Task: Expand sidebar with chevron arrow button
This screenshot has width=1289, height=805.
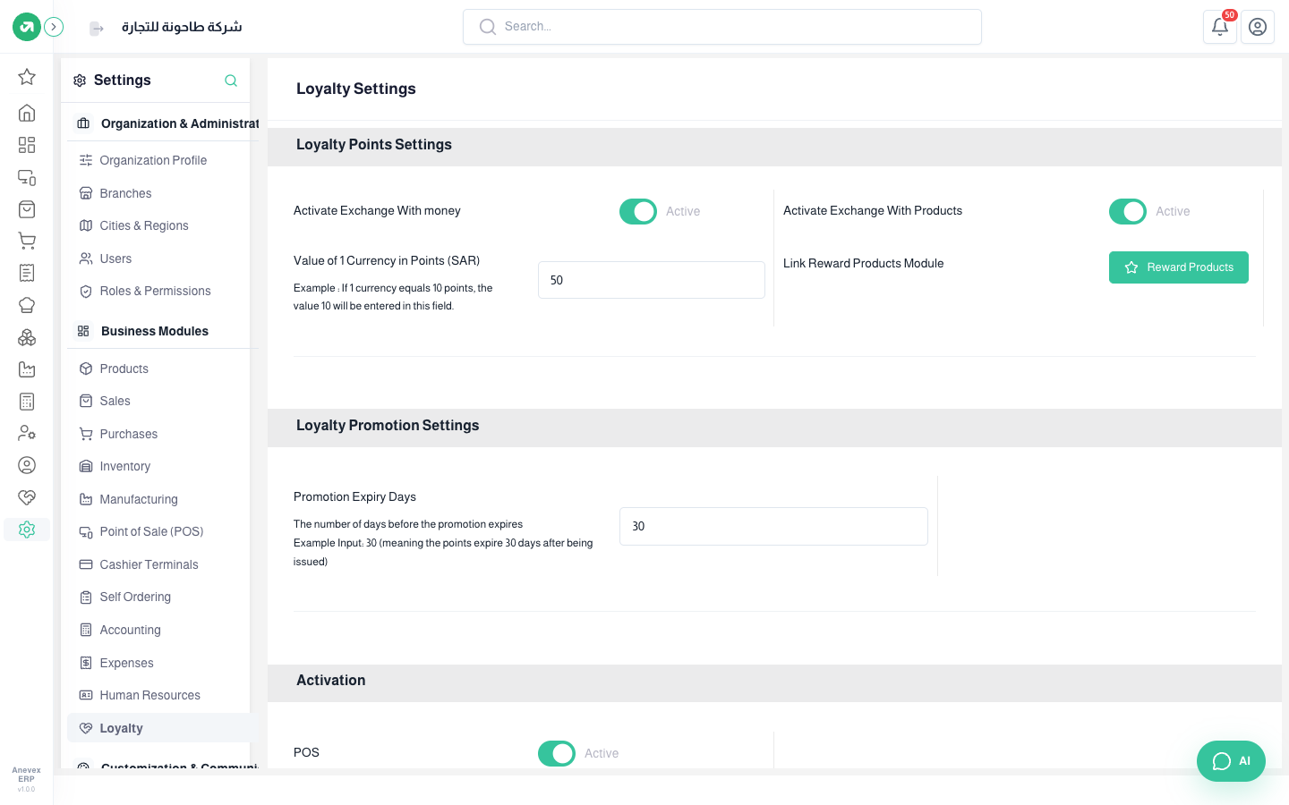Action: click(x=54, y=27)
